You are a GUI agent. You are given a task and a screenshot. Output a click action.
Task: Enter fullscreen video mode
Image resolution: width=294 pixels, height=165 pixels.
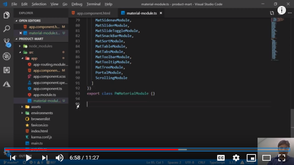282,158
